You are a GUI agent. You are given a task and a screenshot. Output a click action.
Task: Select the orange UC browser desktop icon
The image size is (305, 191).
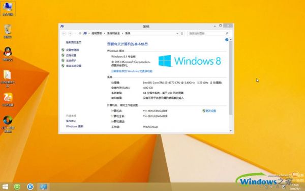pos(8,99)
